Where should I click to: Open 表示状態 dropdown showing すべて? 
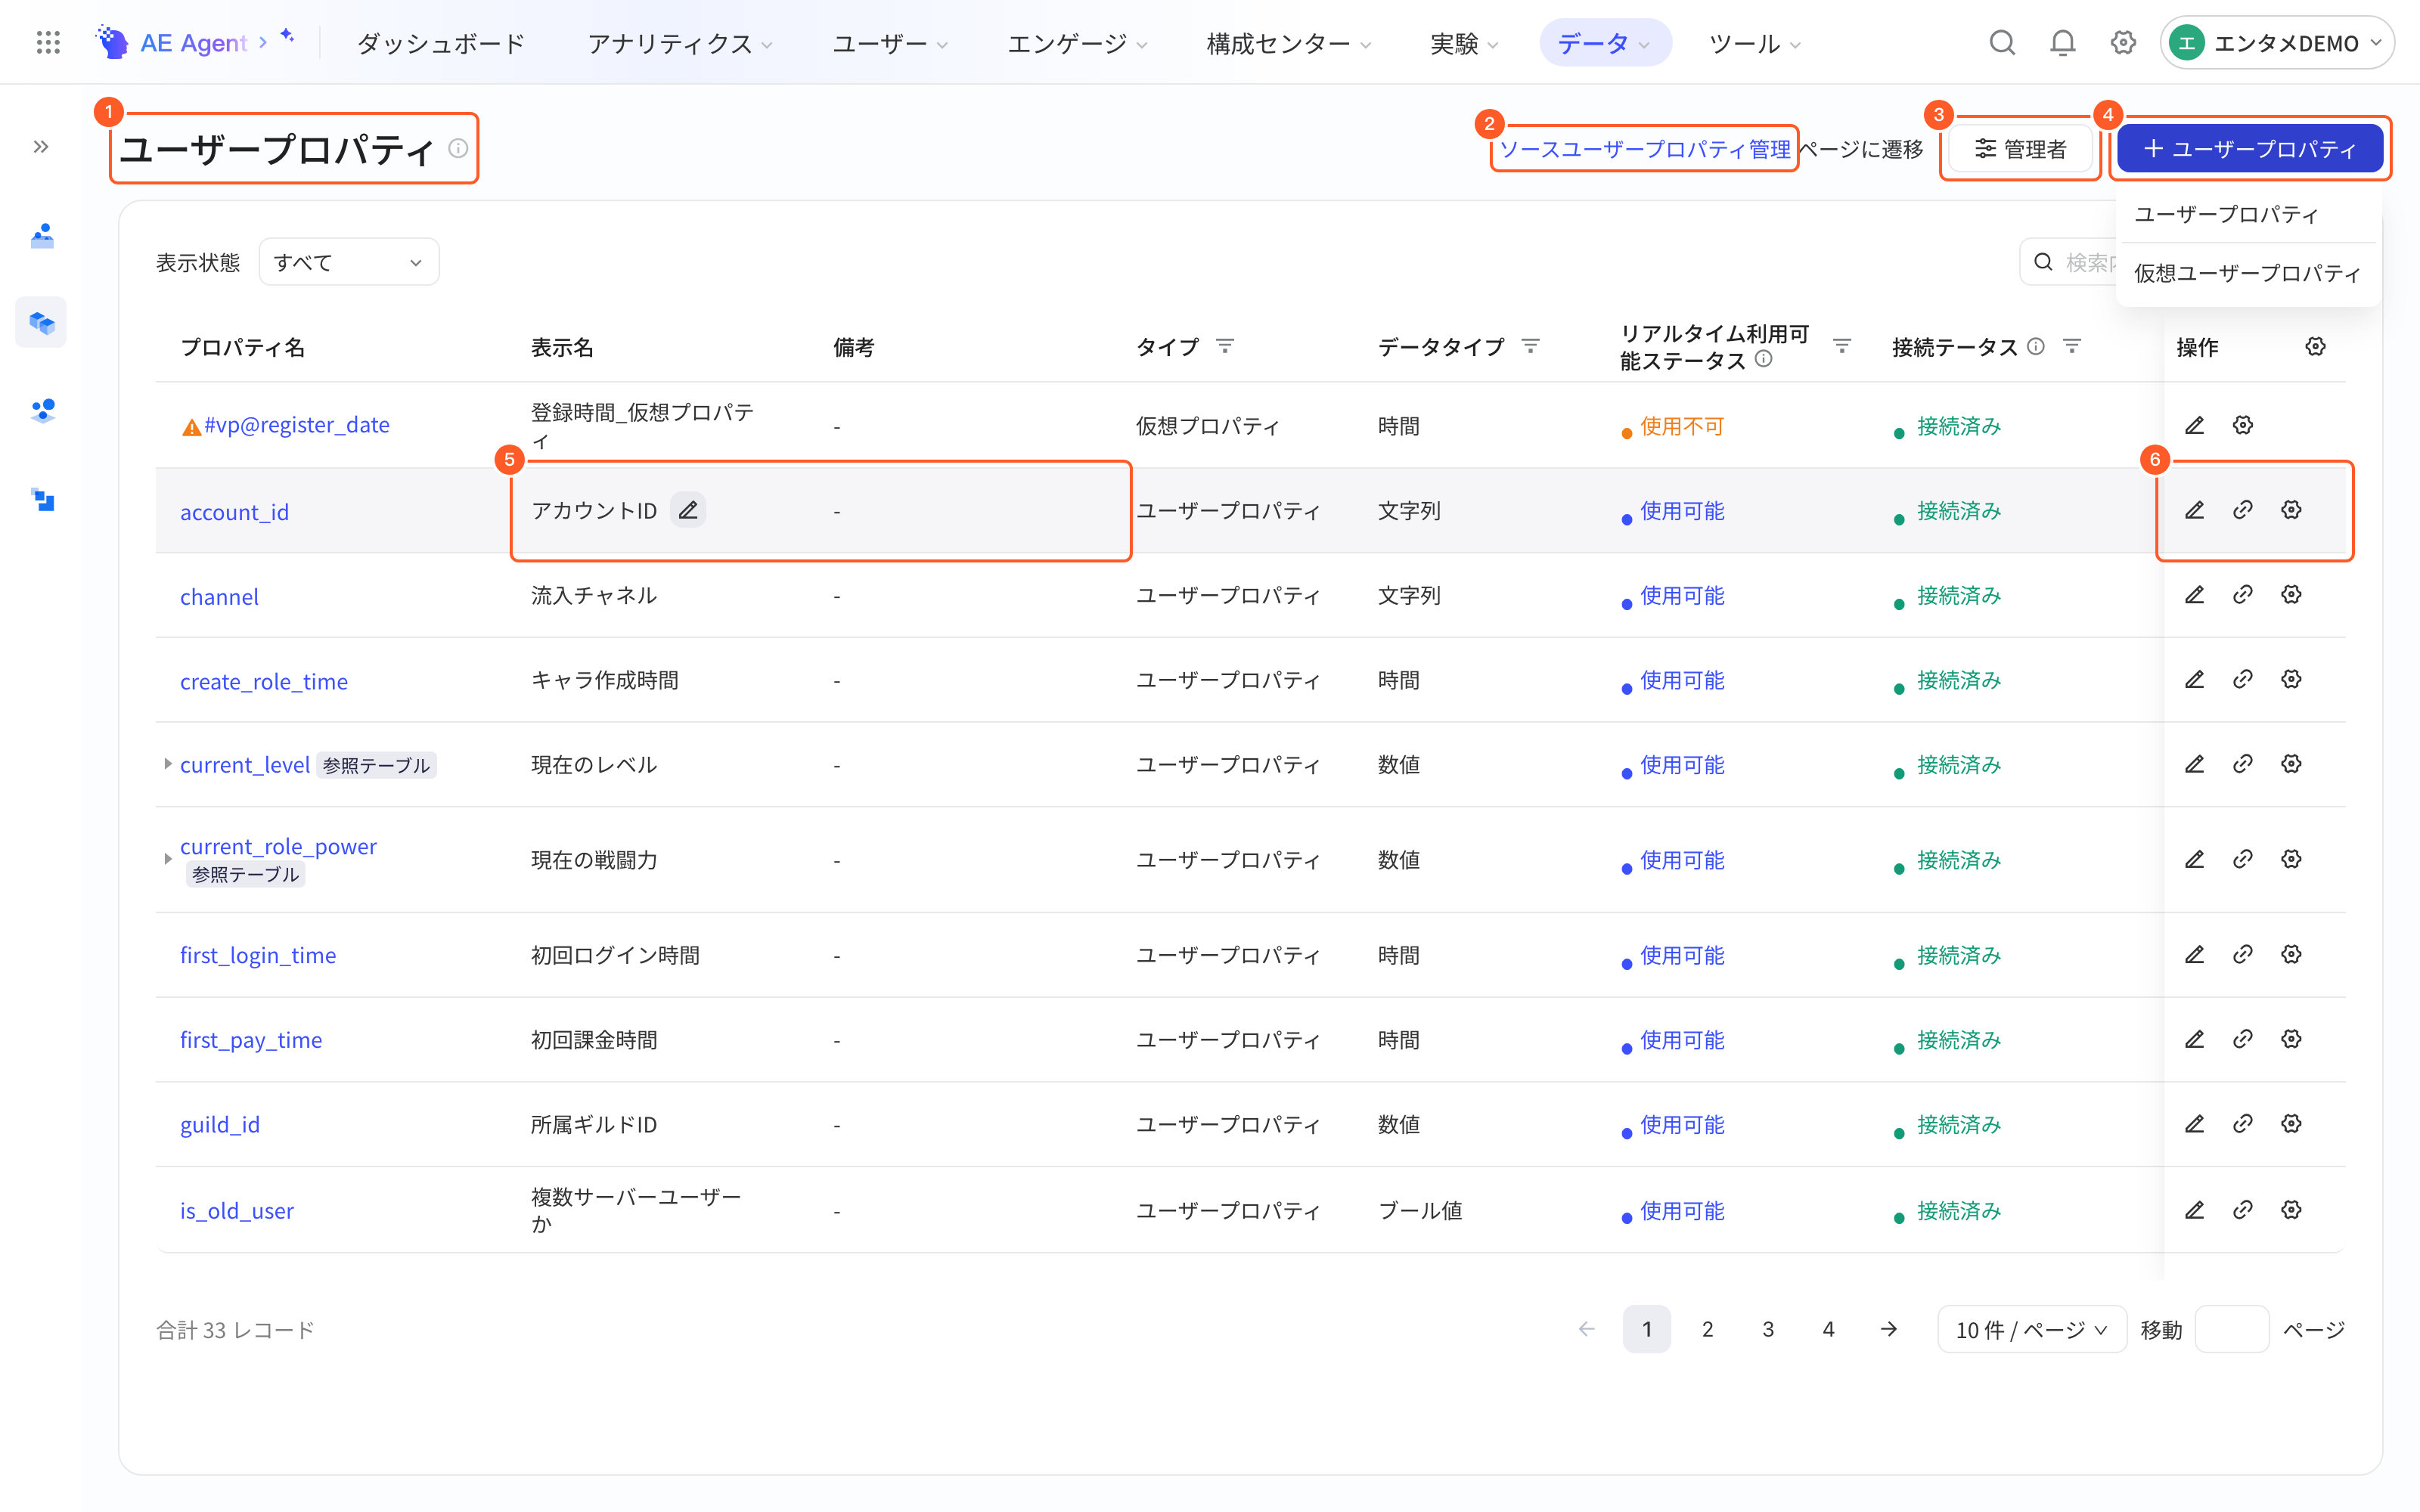click(348, 262)
